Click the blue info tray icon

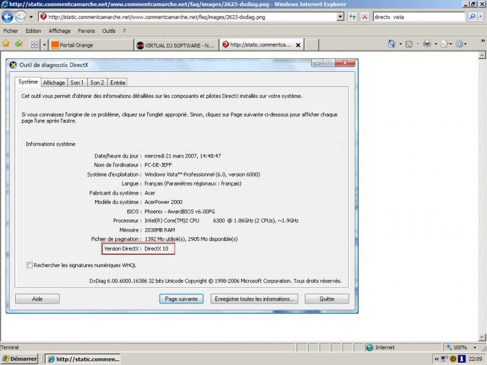(x=462, y=359)
